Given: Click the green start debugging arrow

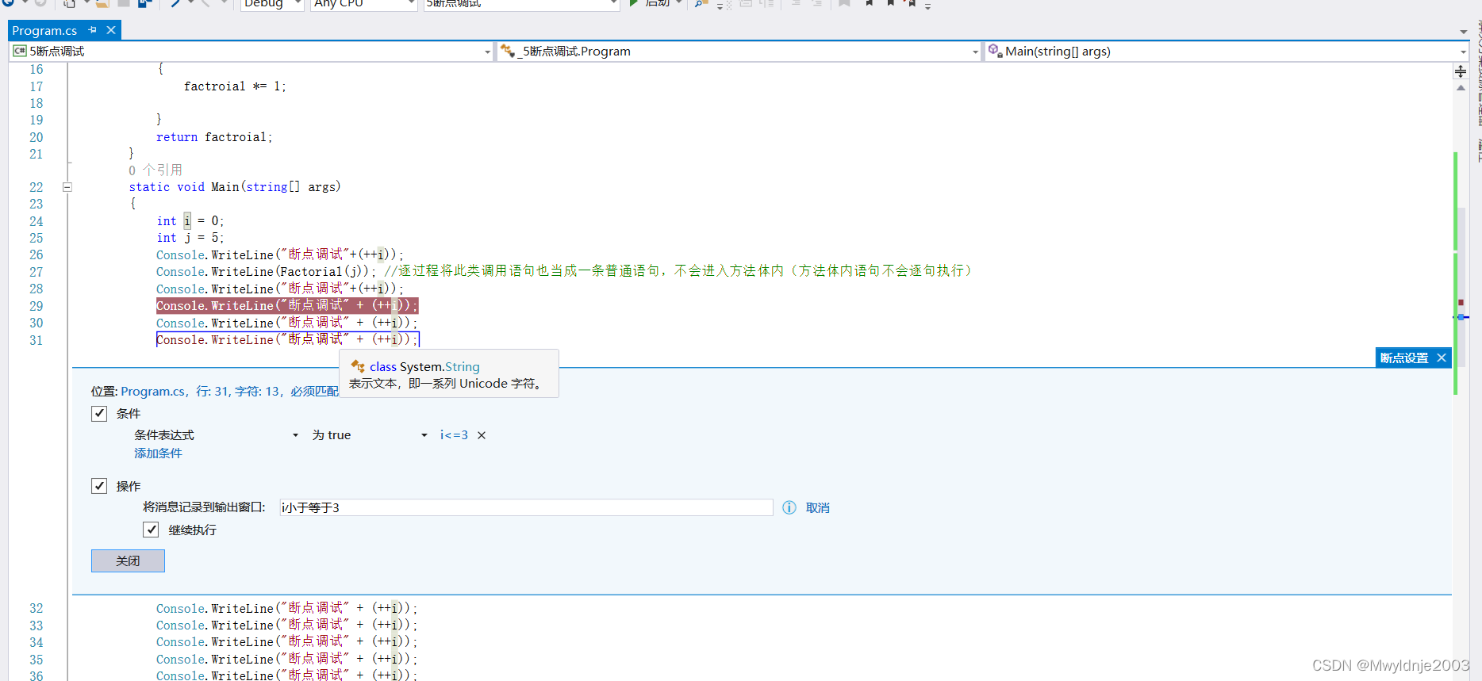Looking at the screenshot, I should coord(634,3).
